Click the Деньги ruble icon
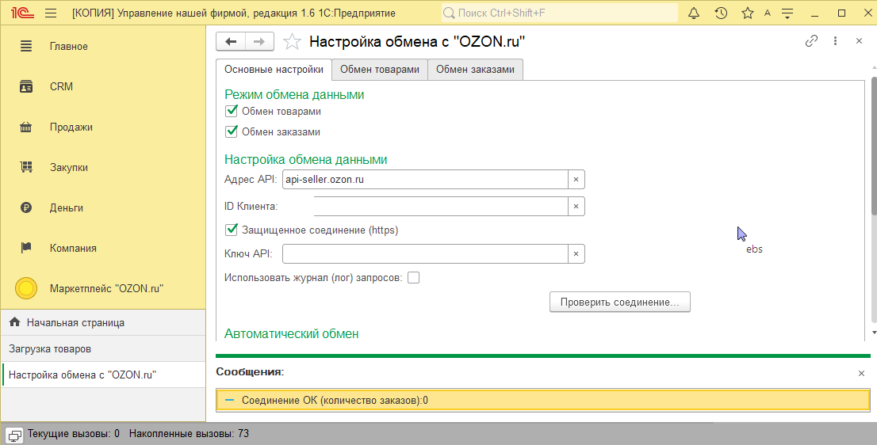The image size is (877, 445). 25,207
